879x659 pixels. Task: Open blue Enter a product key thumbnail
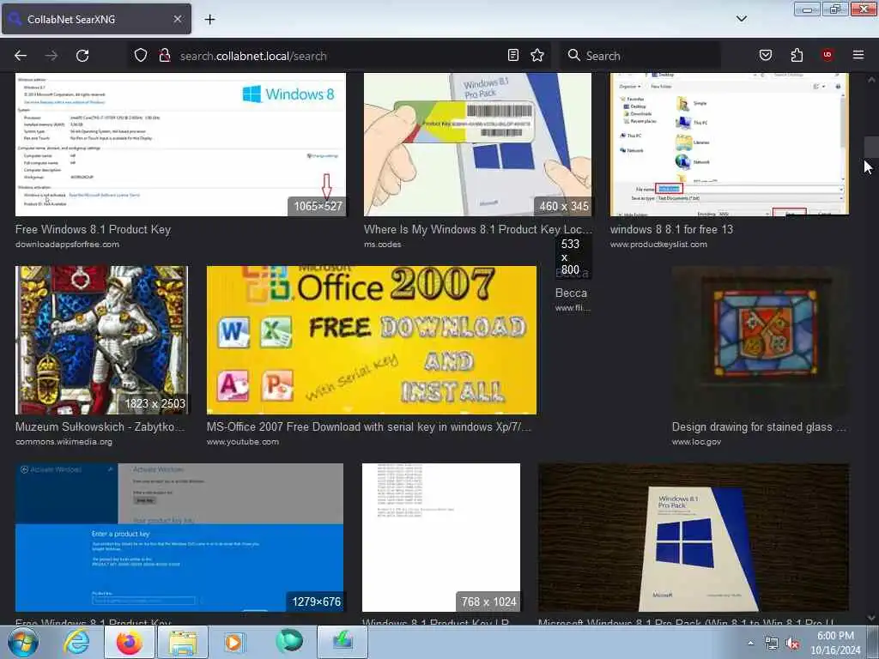[179, 537]
